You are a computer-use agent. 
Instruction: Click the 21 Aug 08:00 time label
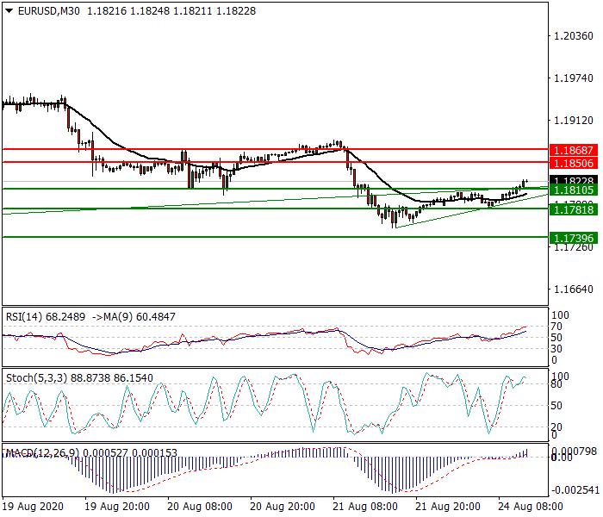[365, 507]
